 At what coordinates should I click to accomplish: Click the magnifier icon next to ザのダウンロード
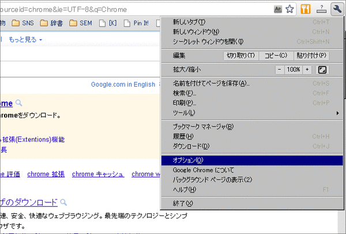63,202
